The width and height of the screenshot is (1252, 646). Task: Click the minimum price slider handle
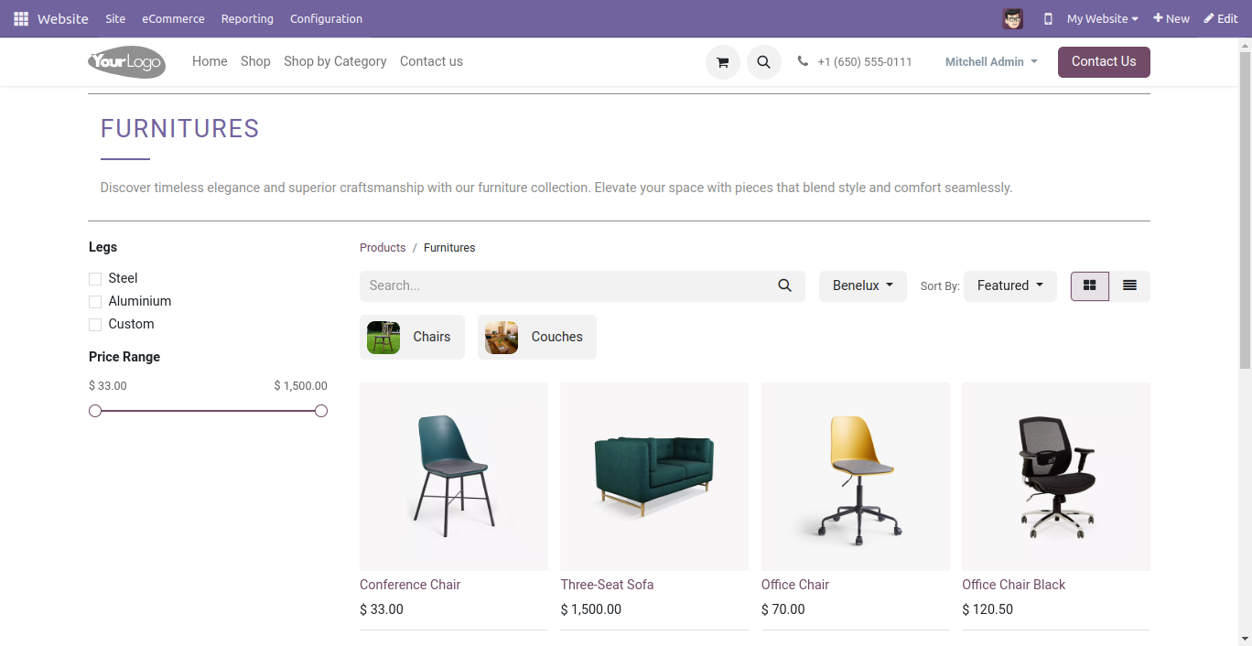pos(95,411)
